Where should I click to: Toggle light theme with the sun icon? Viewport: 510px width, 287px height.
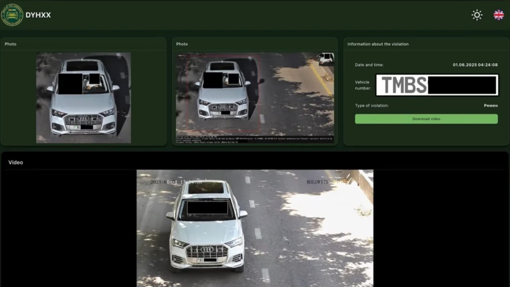[x=477, y=15]
